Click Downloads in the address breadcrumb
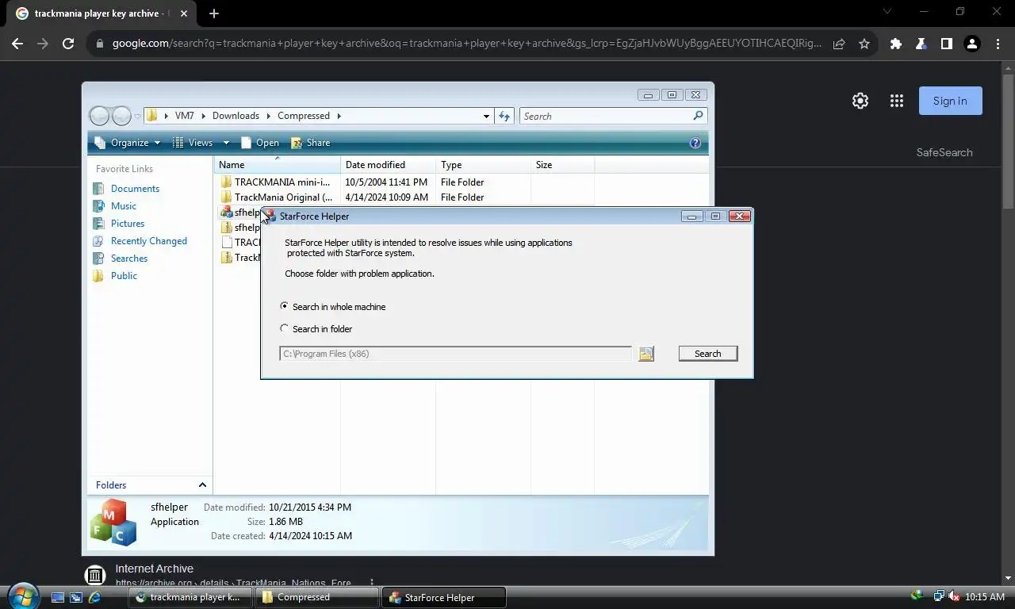Image resolution: width=1015 pixels, height=609 pixels. [x=236, y=116]
